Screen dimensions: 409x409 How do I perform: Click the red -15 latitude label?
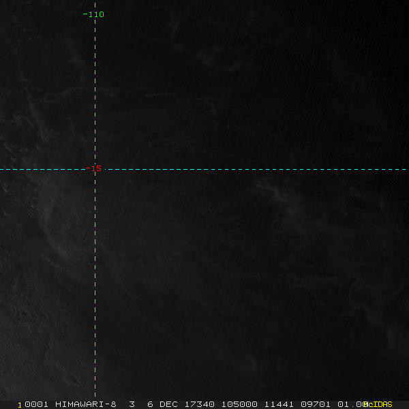click(x=94, y=169)
